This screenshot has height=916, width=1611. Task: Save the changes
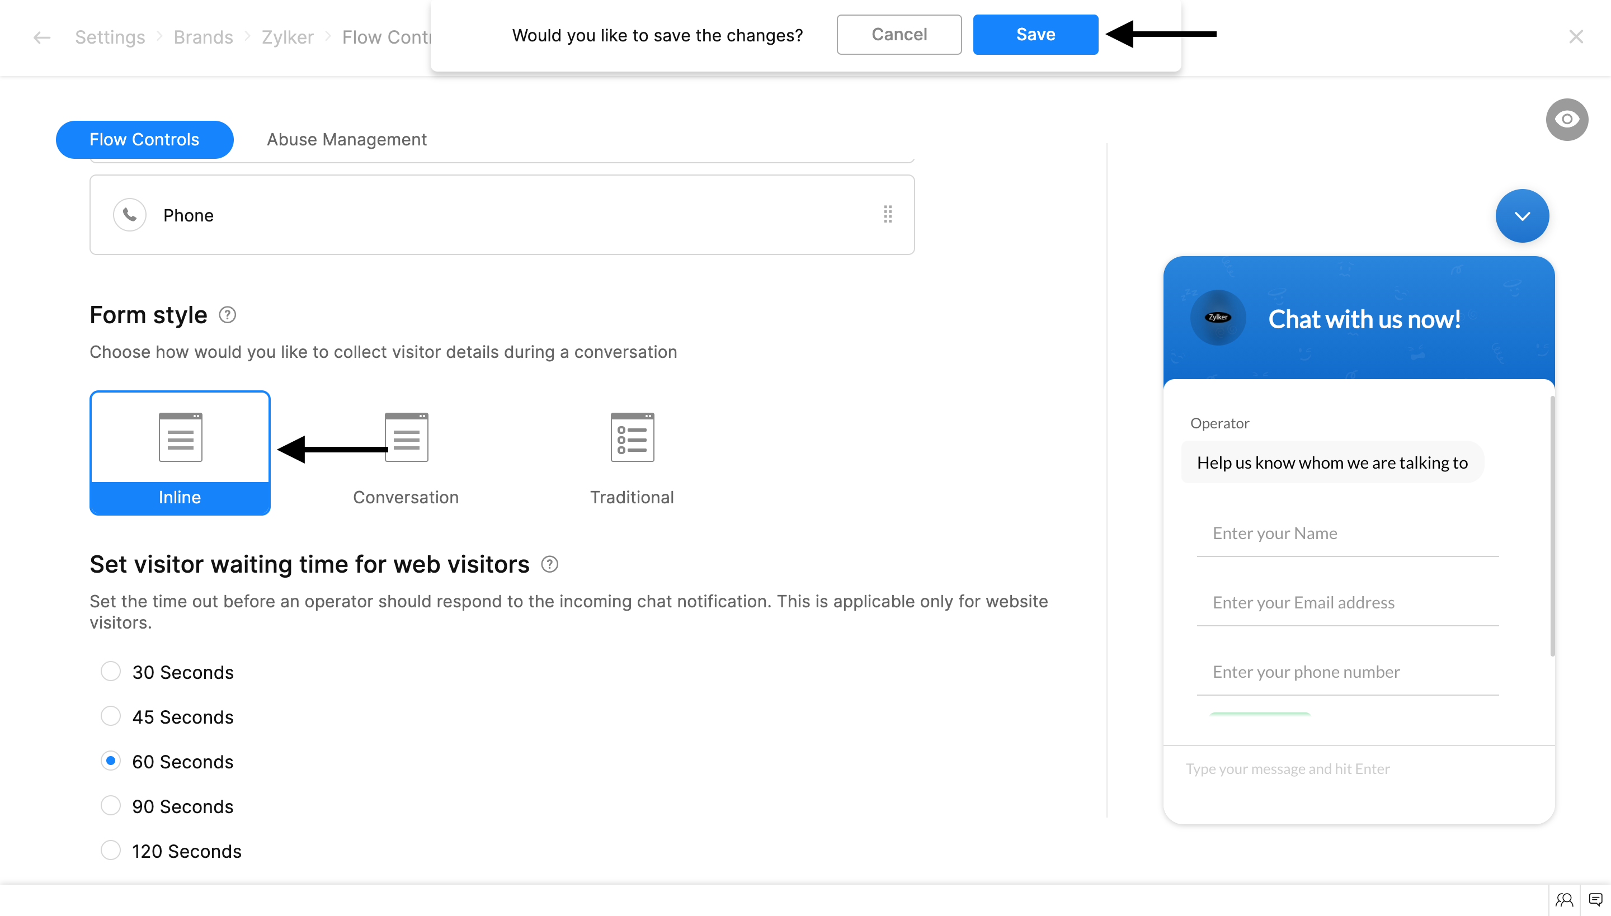pyautogui.click(x=1035, y=35)
